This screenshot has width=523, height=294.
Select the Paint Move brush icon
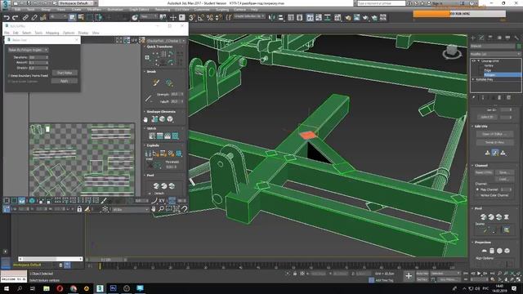pos(156,82)
